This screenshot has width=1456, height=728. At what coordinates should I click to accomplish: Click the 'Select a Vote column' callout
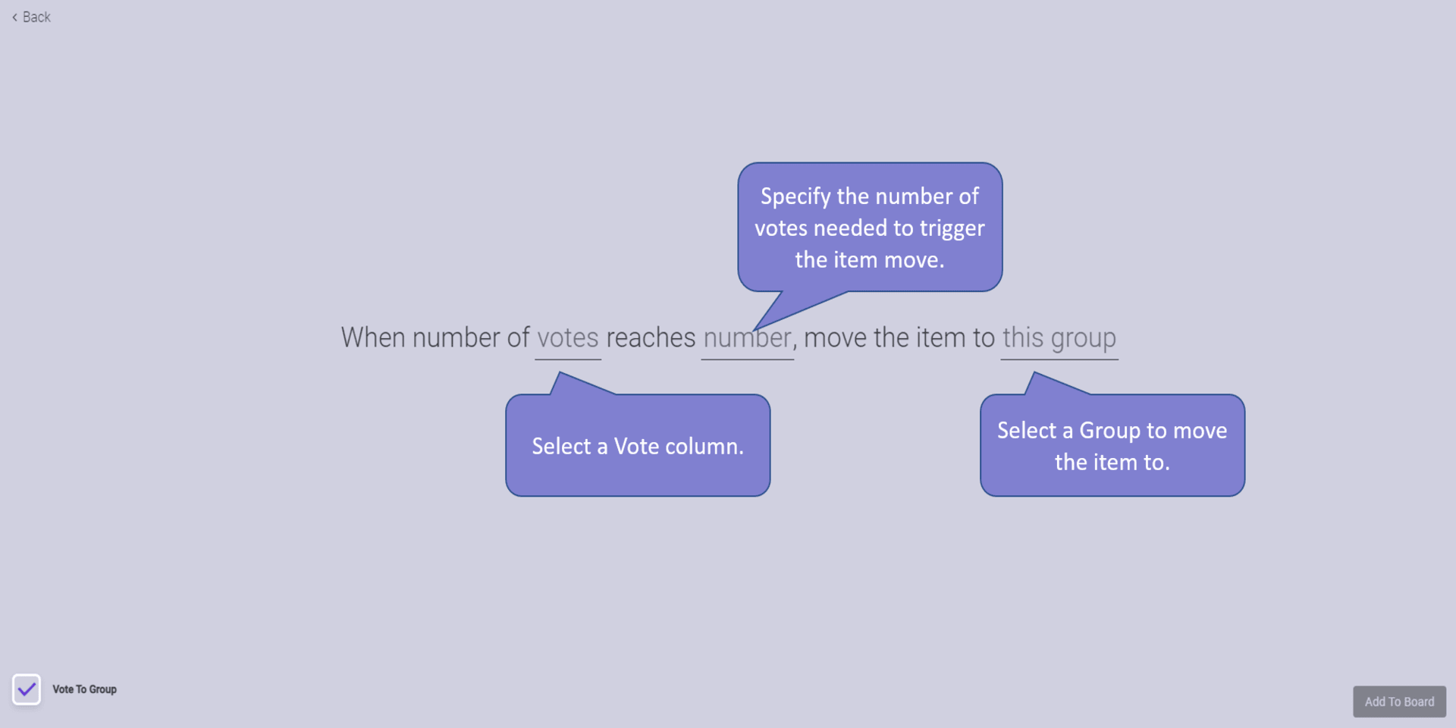coord(638,445)
